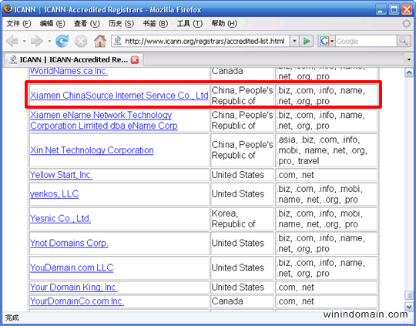Open the 书签 (B) menu
The width and height of the screenshot is (416, 326).
coord(155,24)
